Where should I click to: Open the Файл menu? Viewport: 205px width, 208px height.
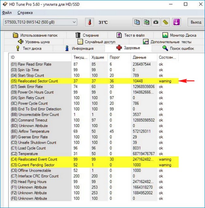(x=7, y=13)
